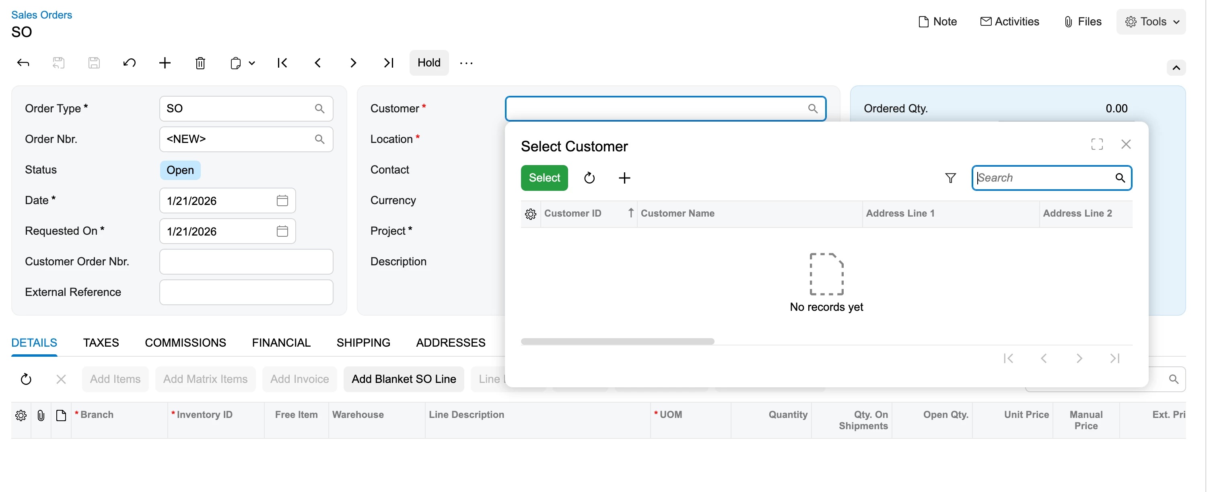Expand the Tools dropdown menu
Image resolution: width=1207 pixels, height=492 pixels.
[x=1151, y=22]
